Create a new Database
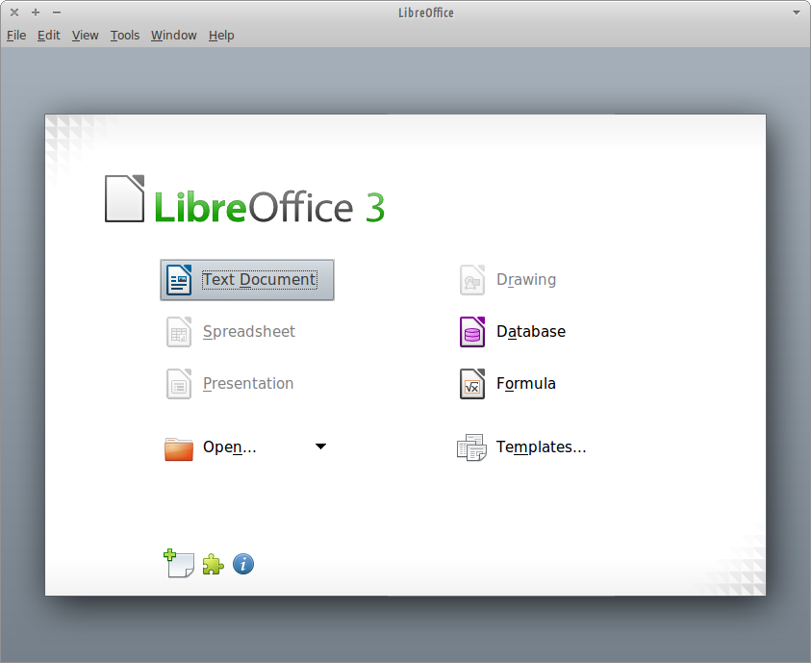The width and height of the screenshot is (811, 663). pos(531,331)
